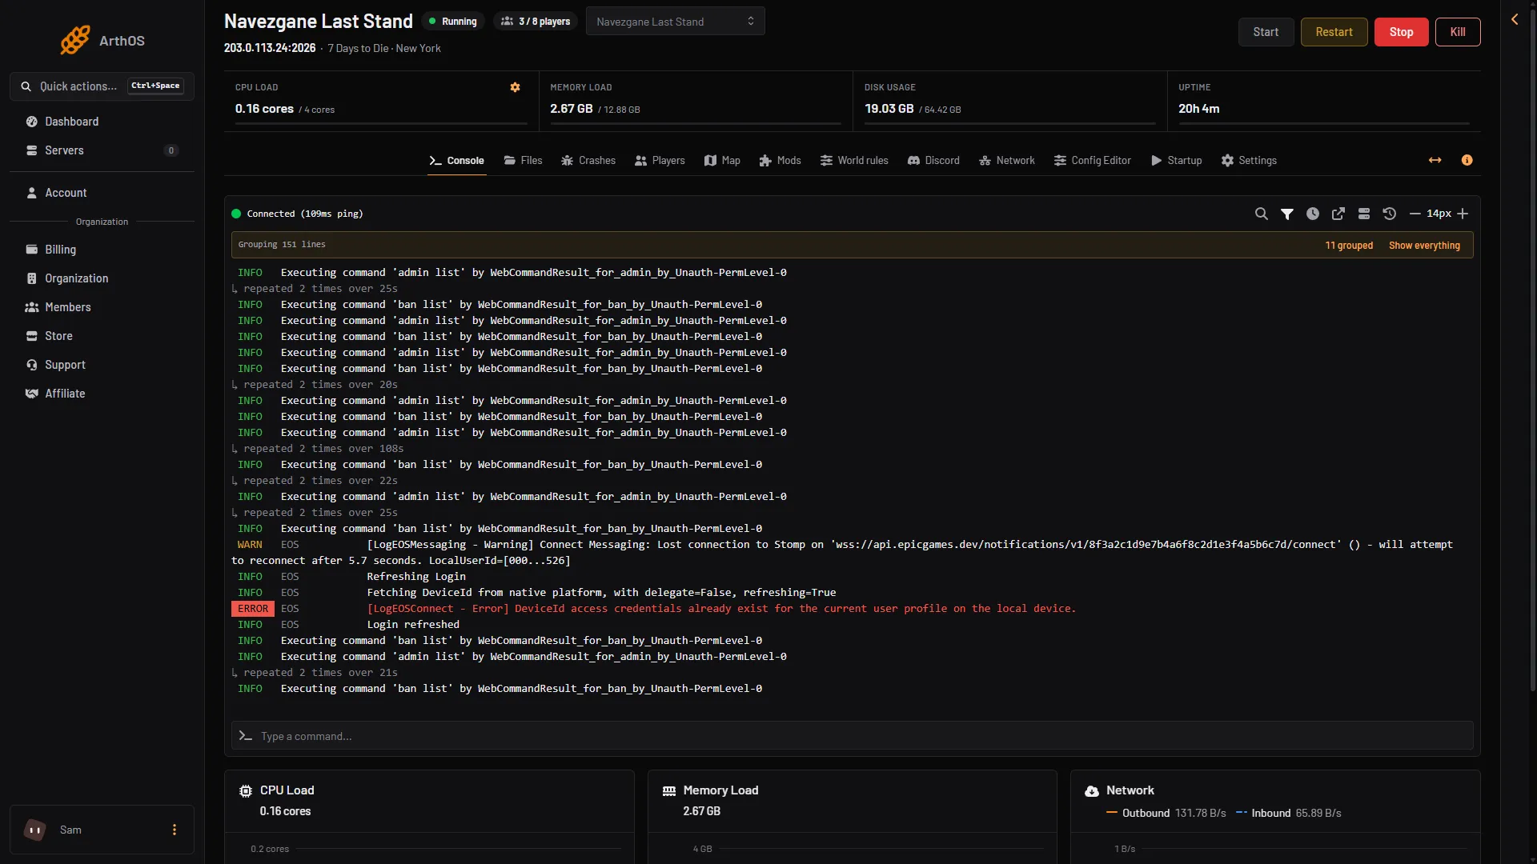The image size is (1537, 864).
Task: Open Support in sidebar
Action: [102, 365]
